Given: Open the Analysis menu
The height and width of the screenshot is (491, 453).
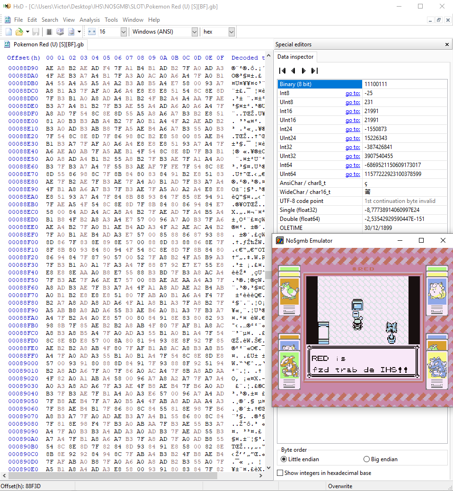Looking at the screenshot, I should (89, 20).
